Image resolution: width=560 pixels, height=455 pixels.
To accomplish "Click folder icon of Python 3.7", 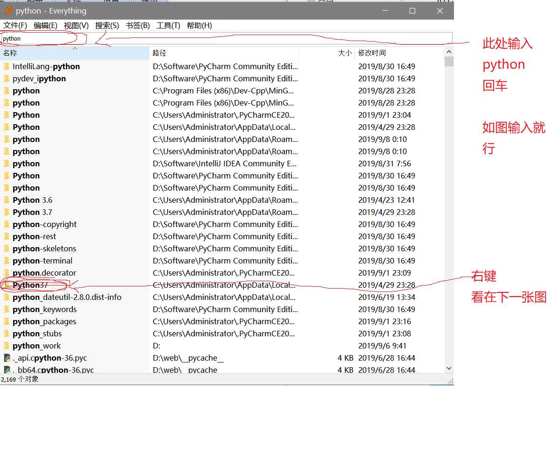I will (x=7, y=212).
